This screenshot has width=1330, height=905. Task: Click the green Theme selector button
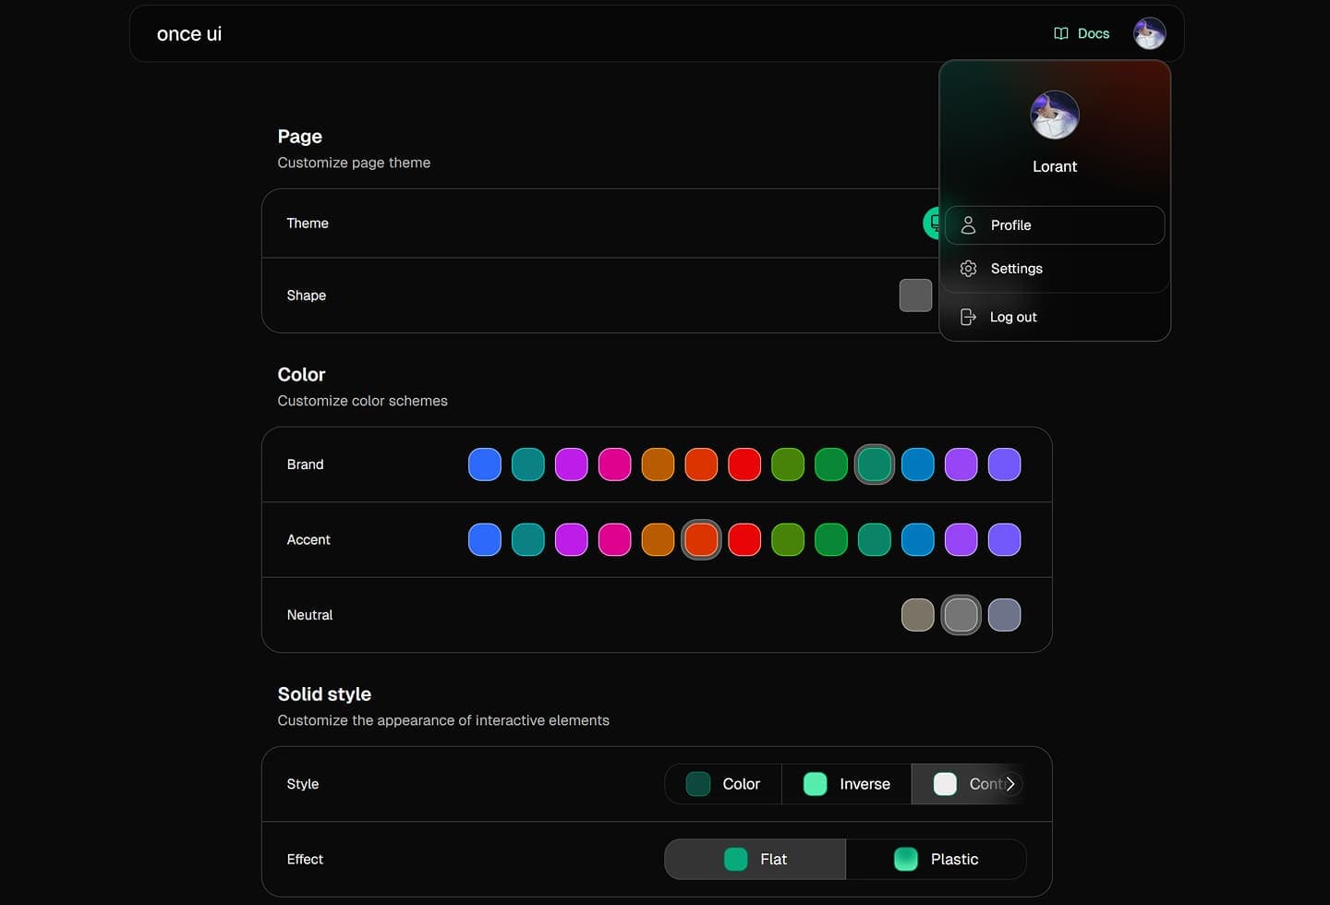tap(931, 223)
